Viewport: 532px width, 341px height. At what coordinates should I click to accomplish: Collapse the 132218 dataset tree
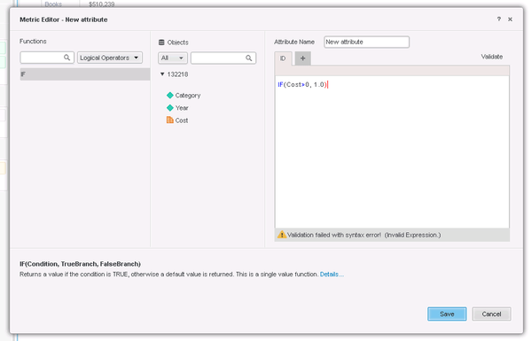click(x=162, y=74)
